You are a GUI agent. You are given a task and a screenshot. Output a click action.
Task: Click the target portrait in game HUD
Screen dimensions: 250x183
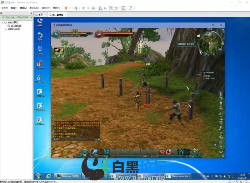99,34
